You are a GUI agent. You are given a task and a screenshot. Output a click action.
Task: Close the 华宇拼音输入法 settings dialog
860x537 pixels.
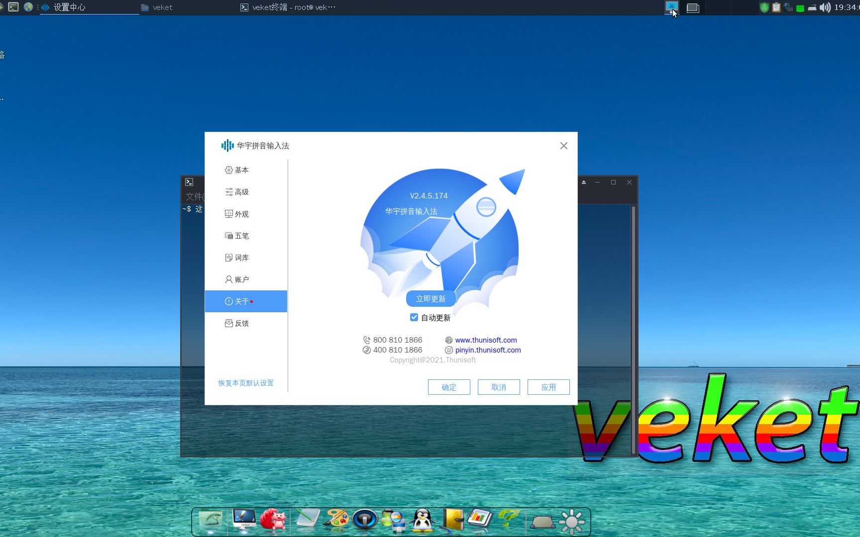click(x=563, y=146)
